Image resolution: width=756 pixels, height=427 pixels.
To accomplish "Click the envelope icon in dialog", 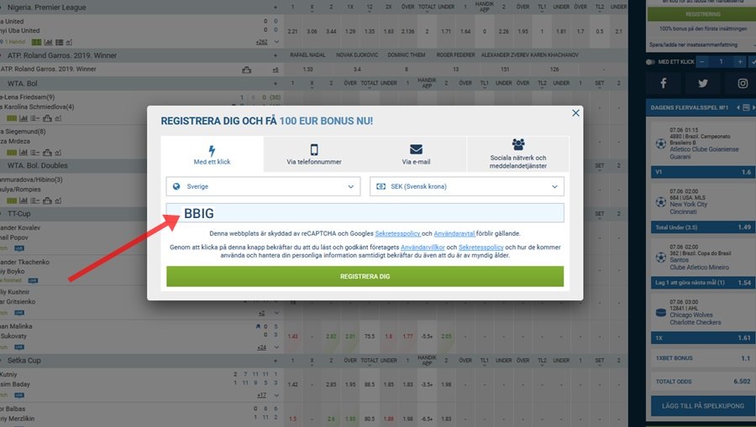I will (416, 149).
